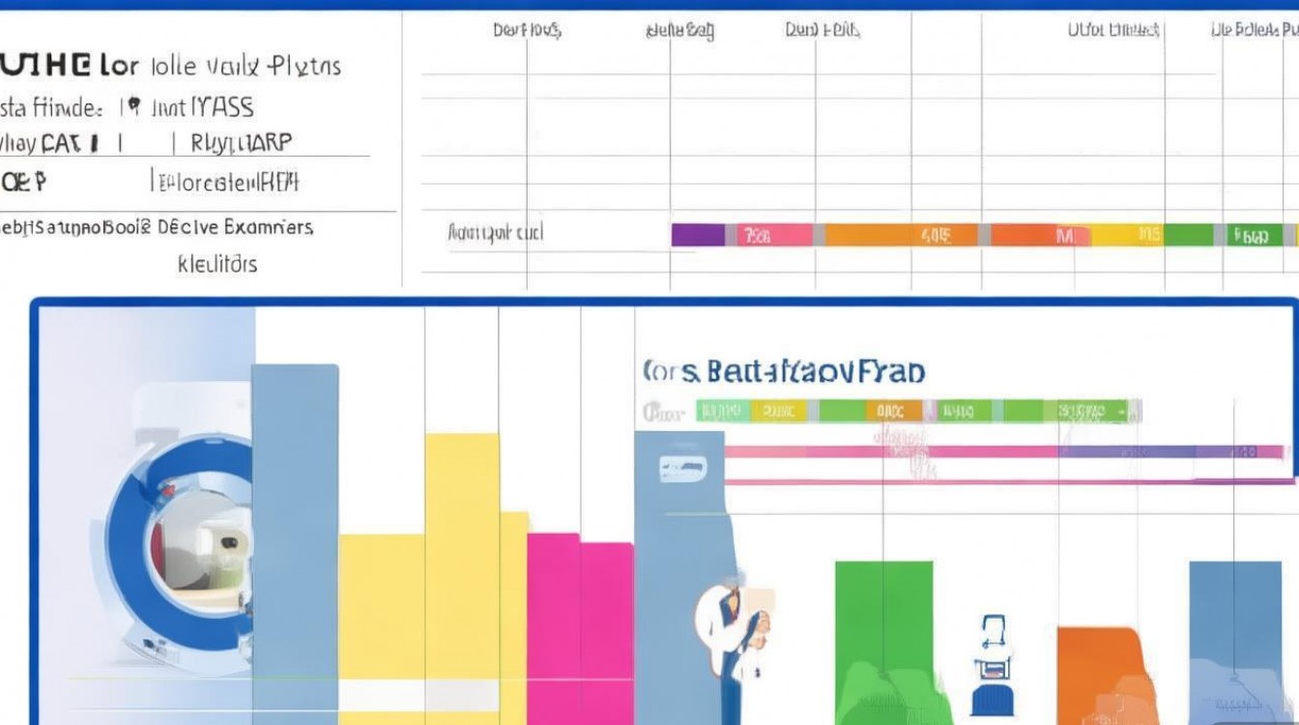Select the yellow segment in the top timeline bar

[x=1127, y=235]
